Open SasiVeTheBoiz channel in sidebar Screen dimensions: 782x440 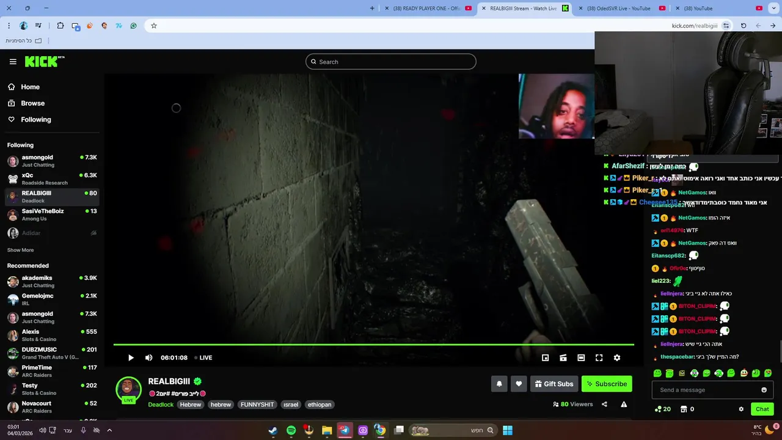(x=52, y=215)
